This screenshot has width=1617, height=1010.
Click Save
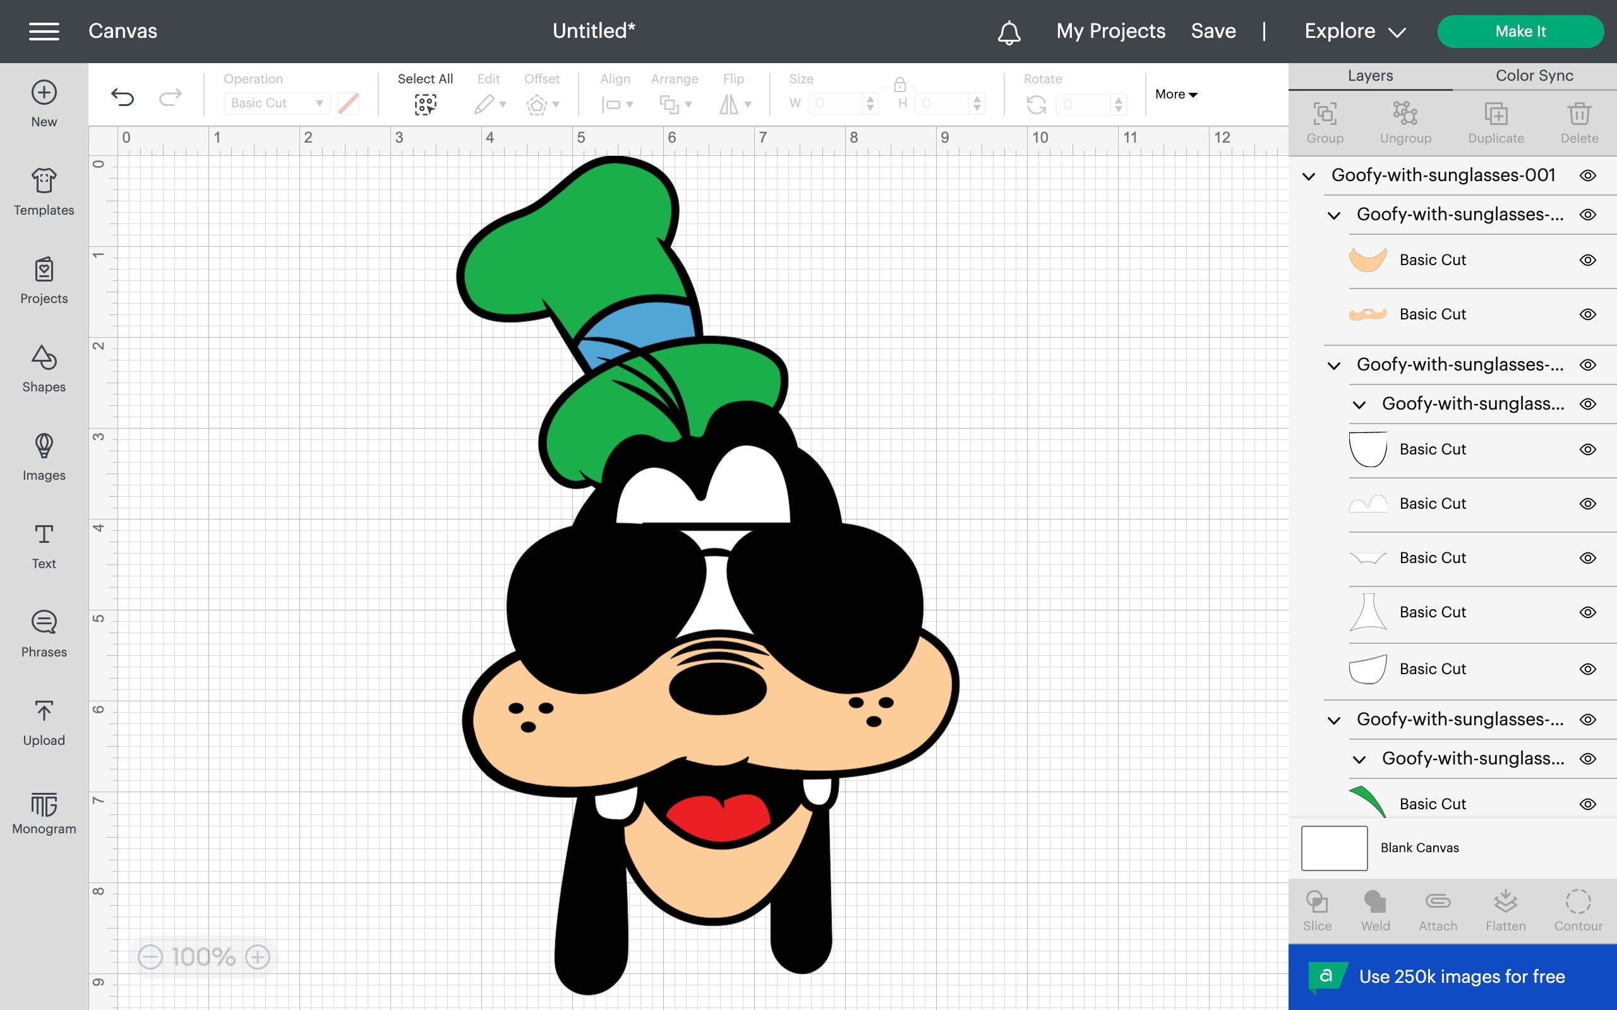pos(1213,31)
